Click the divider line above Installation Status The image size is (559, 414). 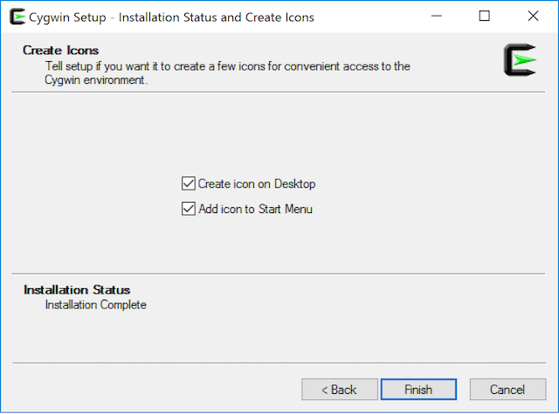(x=279, y=273)
